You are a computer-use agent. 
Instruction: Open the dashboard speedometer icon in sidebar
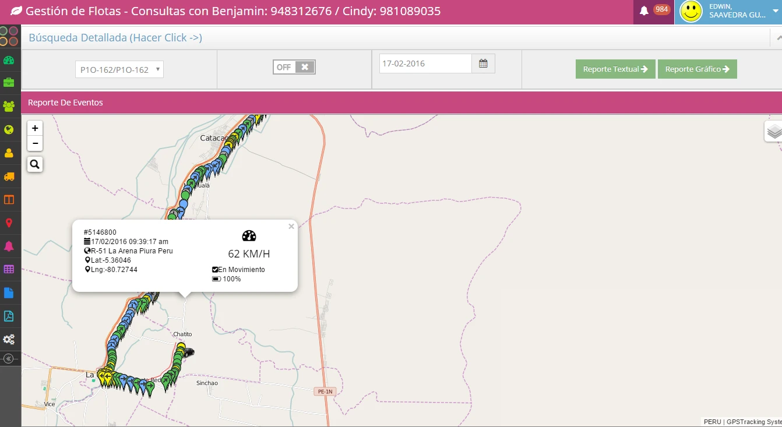click(9, 60)
